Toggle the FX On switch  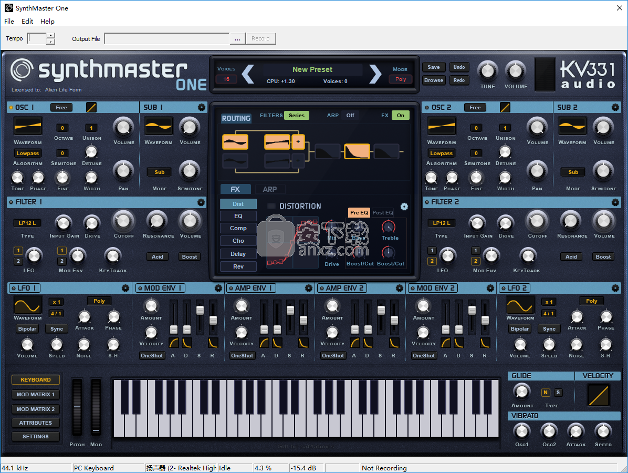(401, 116)
